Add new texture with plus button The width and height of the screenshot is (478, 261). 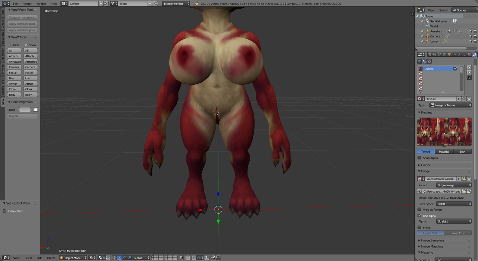point(464,99)
